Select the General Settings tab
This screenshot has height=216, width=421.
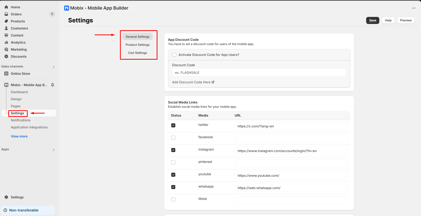(x=138, y=37)
